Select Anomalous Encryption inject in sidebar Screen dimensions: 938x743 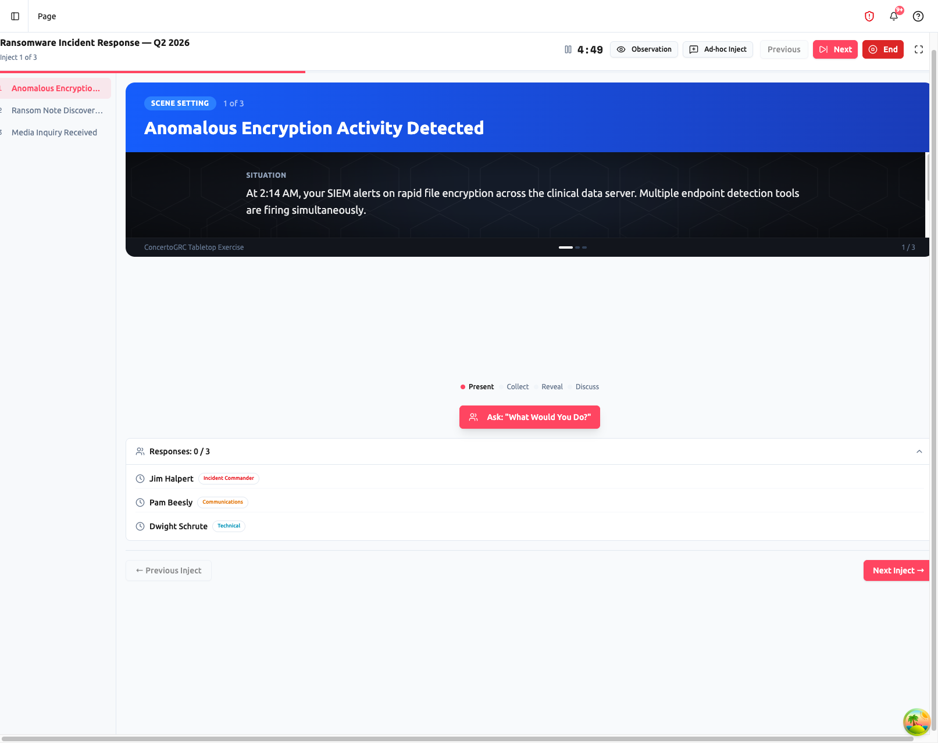55,88
